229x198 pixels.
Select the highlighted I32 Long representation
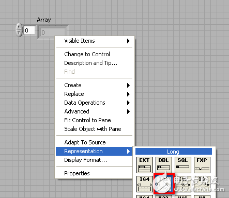tap(164, 184)
